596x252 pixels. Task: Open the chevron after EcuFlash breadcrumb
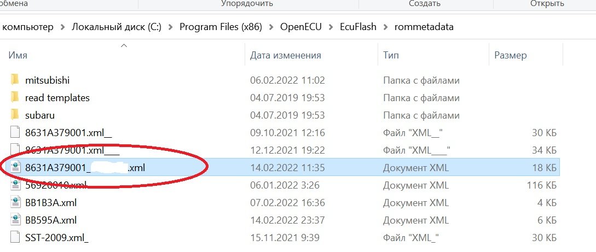386,27
